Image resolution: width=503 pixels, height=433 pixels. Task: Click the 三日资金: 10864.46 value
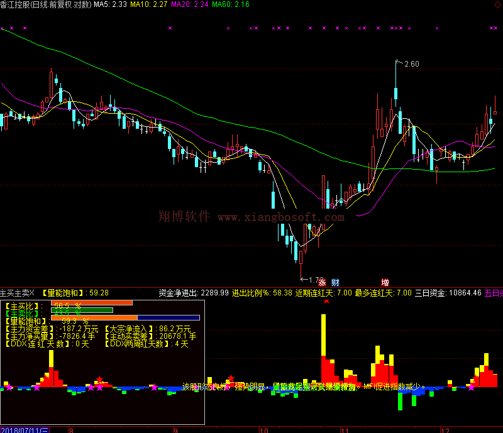pyautogui.click(x=448, y=293)
